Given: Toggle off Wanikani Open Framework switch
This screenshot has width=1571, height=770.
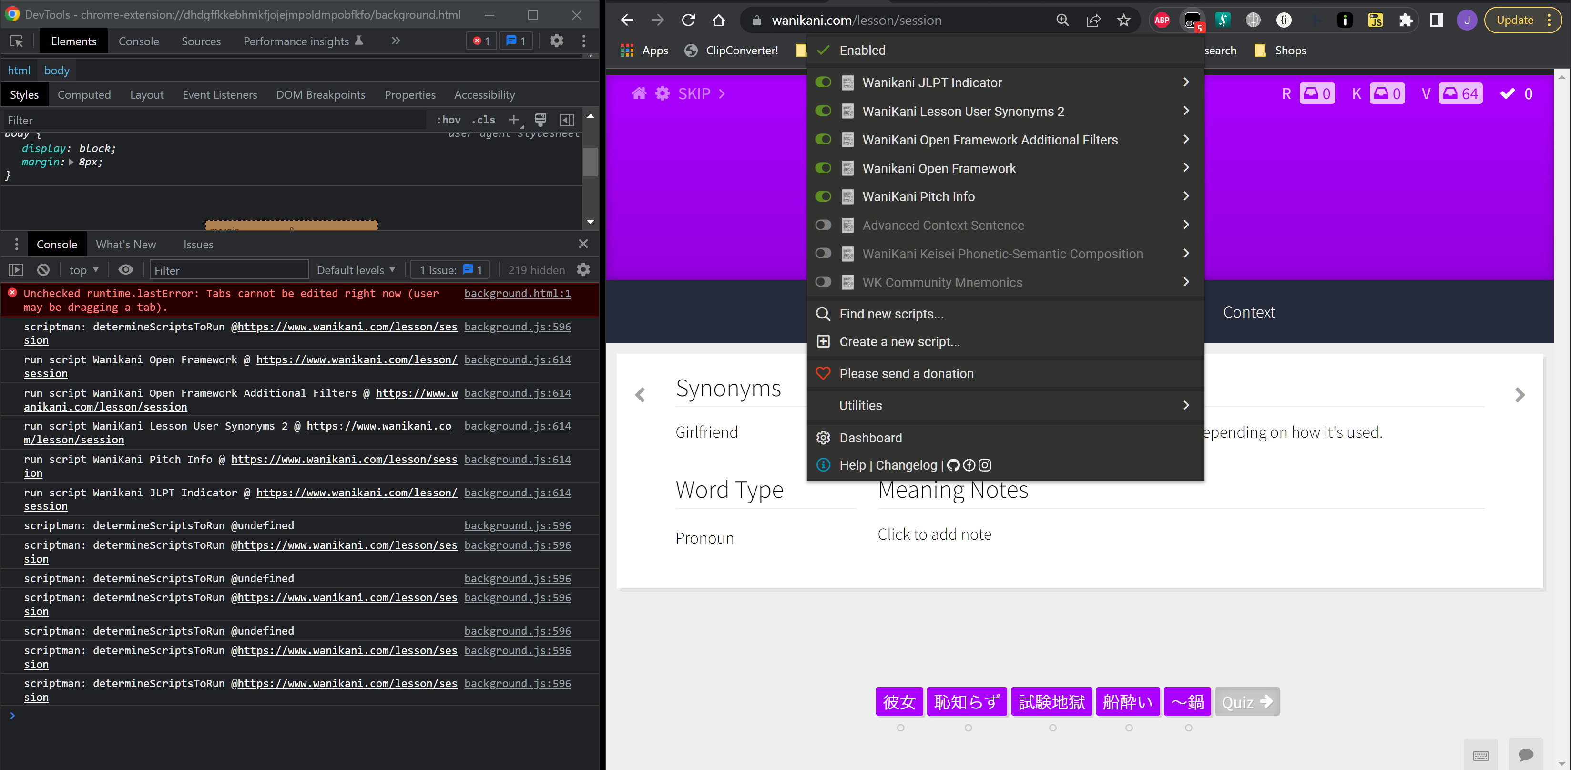Looking at the screenshot, I should pyautogui.click(x=823, y=168).
